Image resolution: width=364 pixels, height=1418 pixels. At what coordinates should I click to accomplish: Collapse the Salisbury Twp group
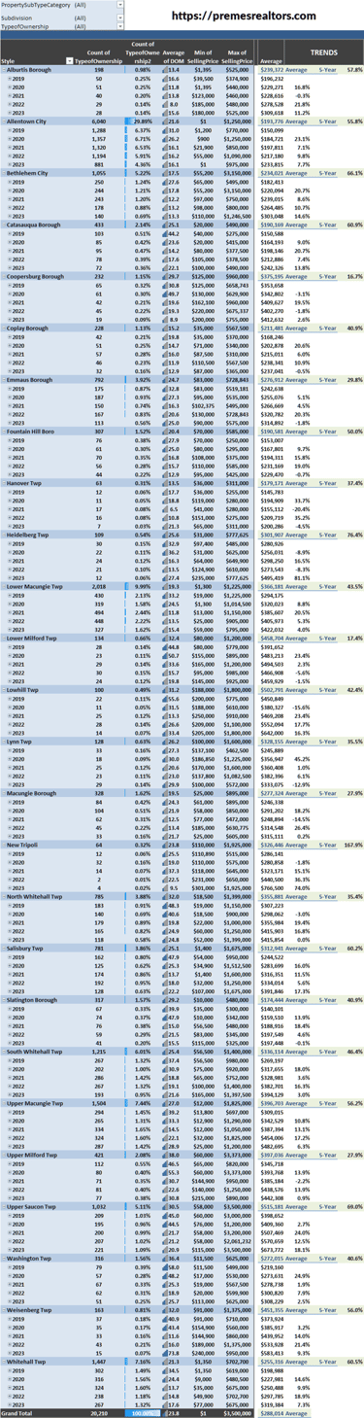[x=3, y=948]
